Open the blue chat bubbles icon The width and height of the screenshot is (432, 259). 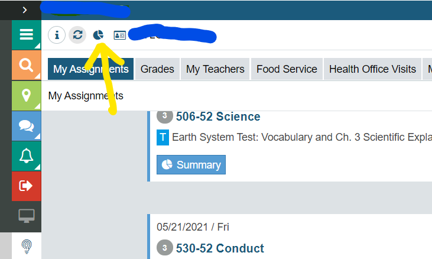click(27, 126)
